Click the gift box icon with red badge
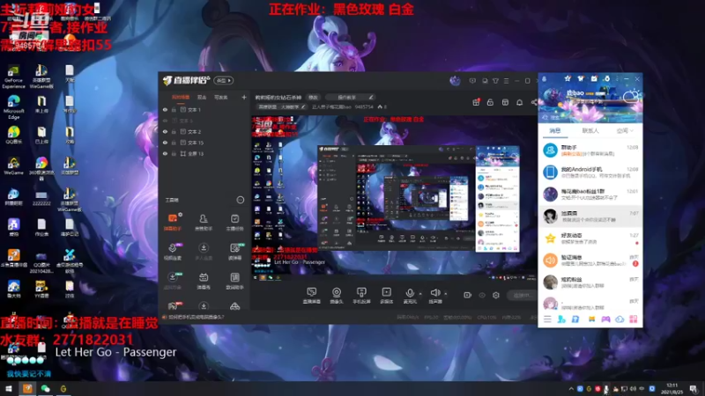This screenshot has height=396, width=705. click(476, 102)
